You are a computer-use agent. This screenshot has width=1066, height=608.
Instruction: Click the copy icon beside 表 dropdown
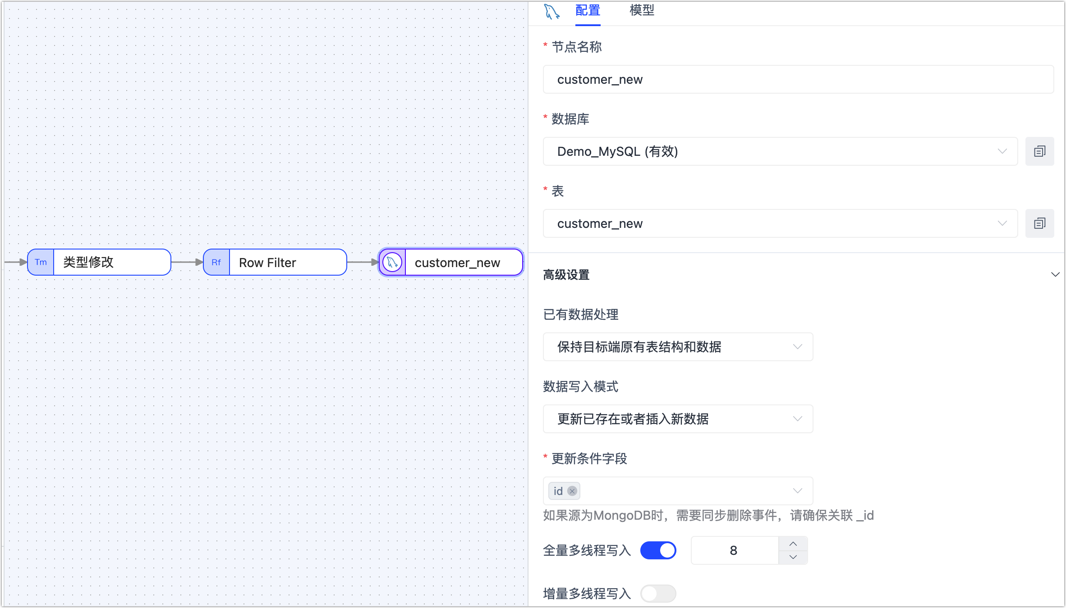point(1039,223)
